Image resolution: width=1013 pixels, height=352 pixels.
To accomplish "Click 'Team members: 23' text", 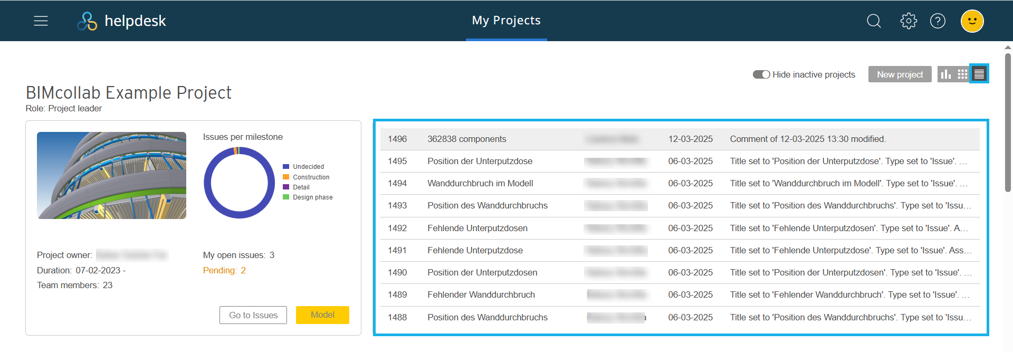I will tap(74, 285).
